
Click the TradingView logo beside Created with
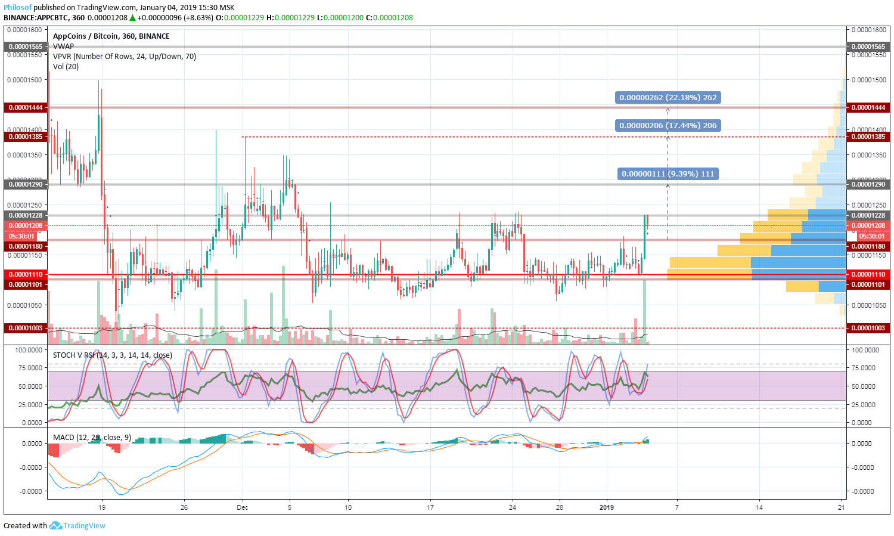pyautogui.click(x=77, y=525)
